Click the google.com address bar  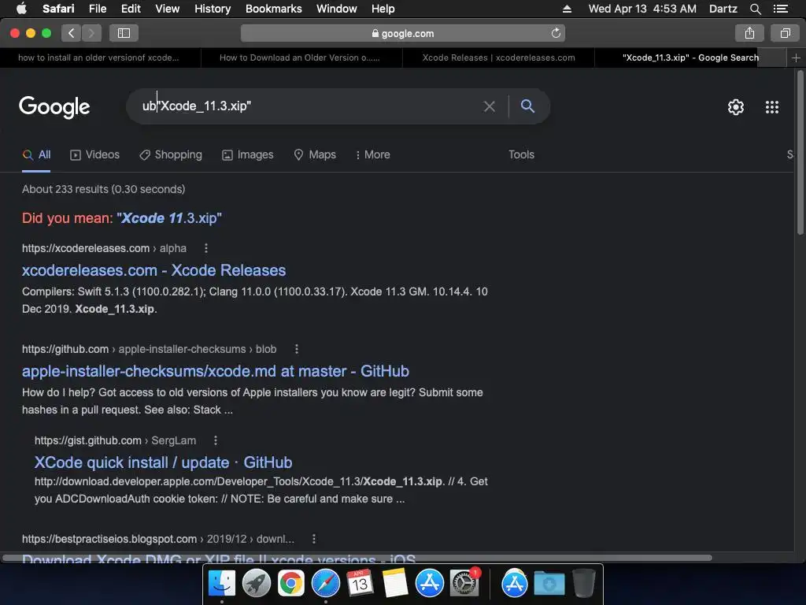(402, 33)
